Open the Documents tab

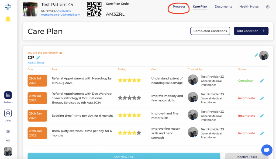click(x=223, y=7)
